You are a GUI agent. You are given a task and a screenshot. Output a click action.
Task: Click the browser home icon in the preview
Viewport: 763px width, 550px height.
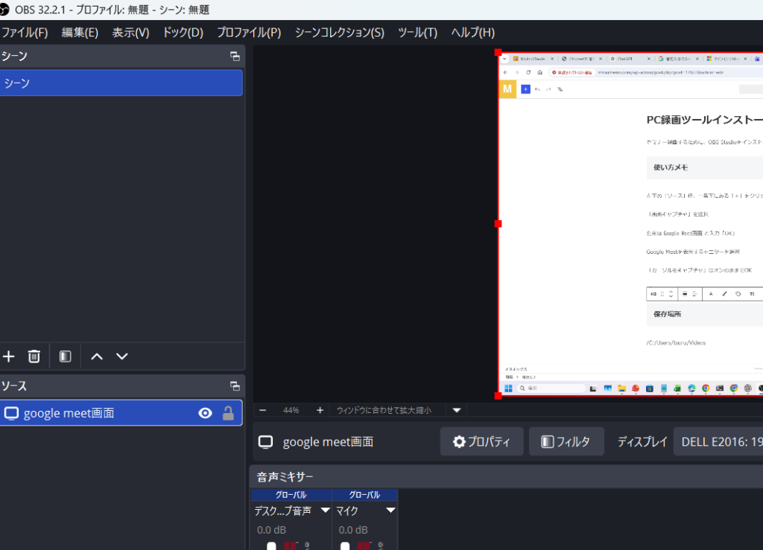tap(539, 72)
